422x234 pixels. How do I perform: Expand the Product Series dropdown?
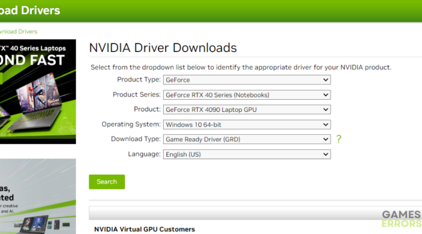247,95
